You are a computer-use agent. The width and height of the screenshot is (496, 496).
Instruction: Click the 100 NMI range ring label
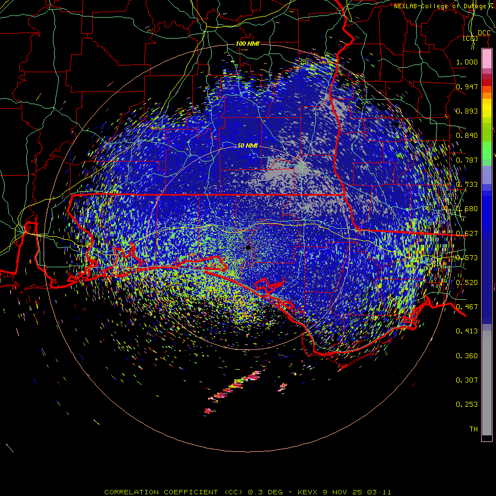[247, 44]
